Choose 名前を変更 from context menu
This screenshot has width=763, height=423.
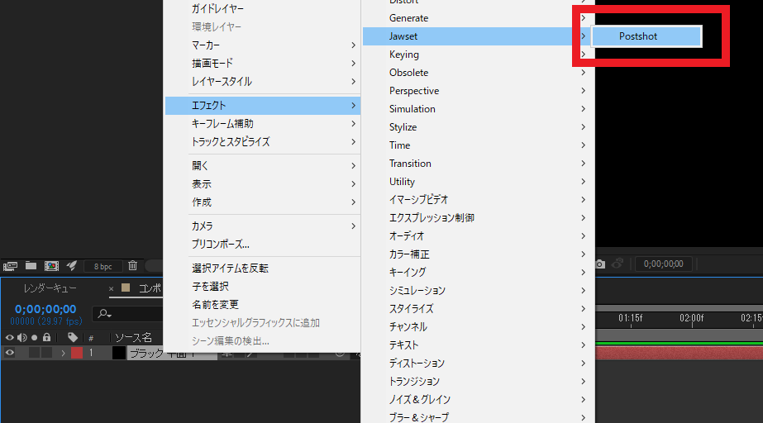tap(263, 305)
